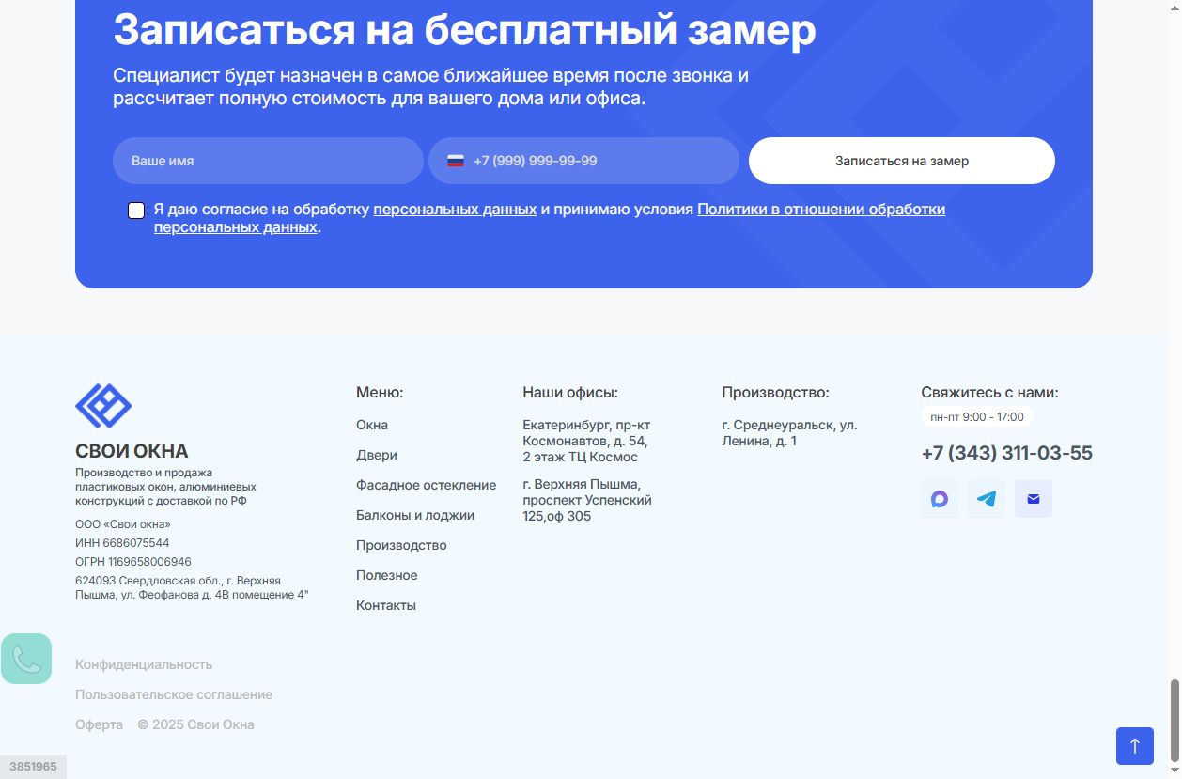Call the +7 (343) 311-03-55 number
The width and height of the screenshot is (1182, 779).
[1007, 453]
